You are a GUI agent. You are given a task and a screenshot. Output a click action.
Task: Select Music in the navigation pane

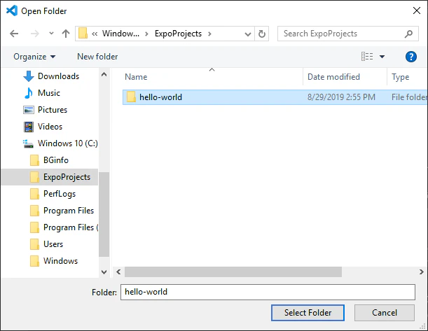click(x=49, y=93)
